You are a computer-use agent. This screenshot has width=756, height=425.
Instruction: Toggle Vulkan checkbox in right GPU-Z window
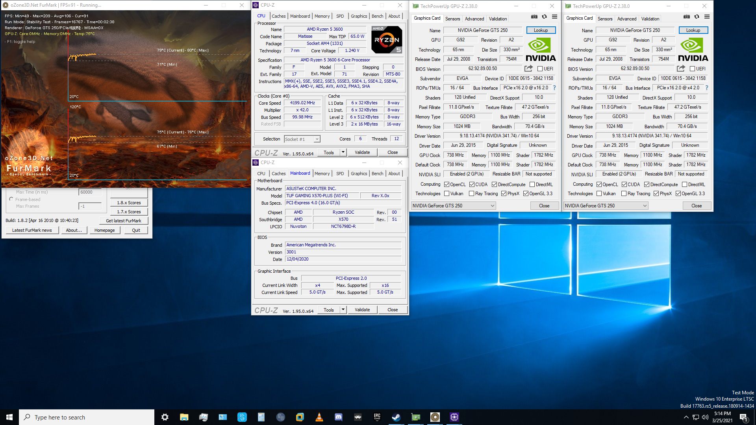[599, 194]
